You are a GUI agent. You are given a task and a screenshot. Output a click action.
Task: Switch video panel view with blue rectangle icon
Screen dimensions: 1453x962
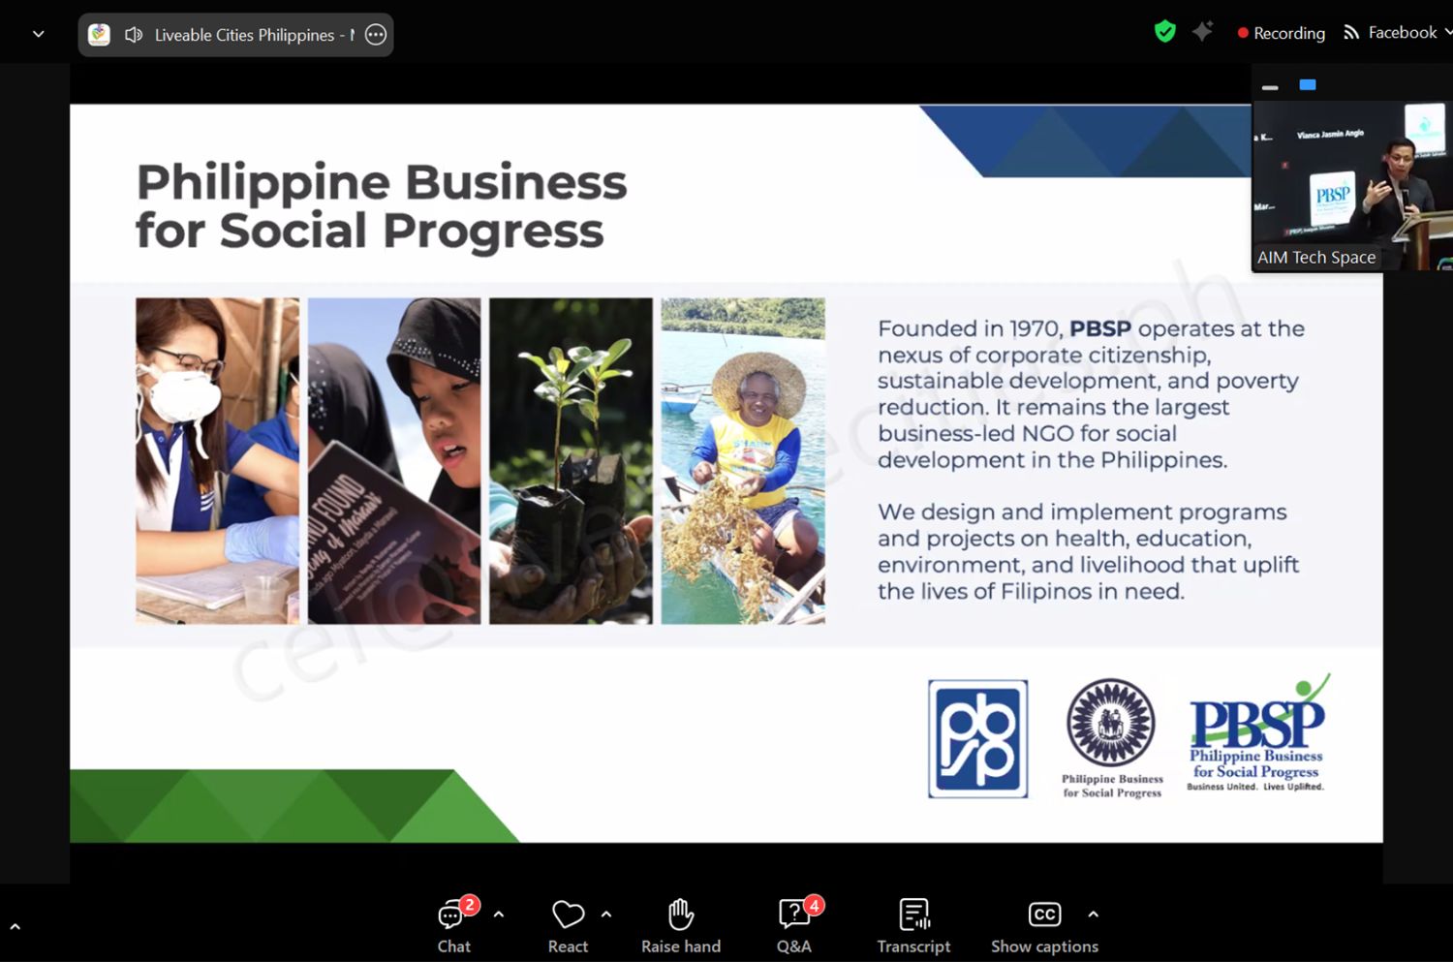pyautogui.click(x=1308, y=85)
